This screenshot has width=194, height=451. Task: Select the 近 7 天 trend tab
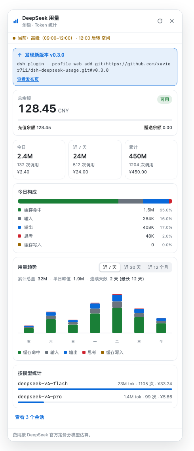click(110, 267)
